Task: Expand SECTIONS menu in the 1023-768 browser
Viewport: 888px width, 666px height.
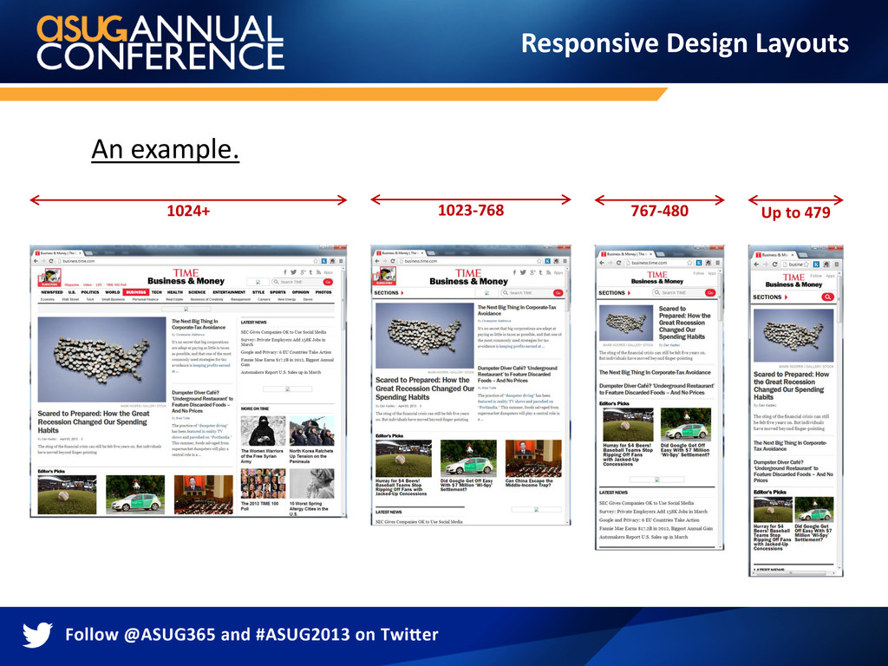Action: click(389, 293)
